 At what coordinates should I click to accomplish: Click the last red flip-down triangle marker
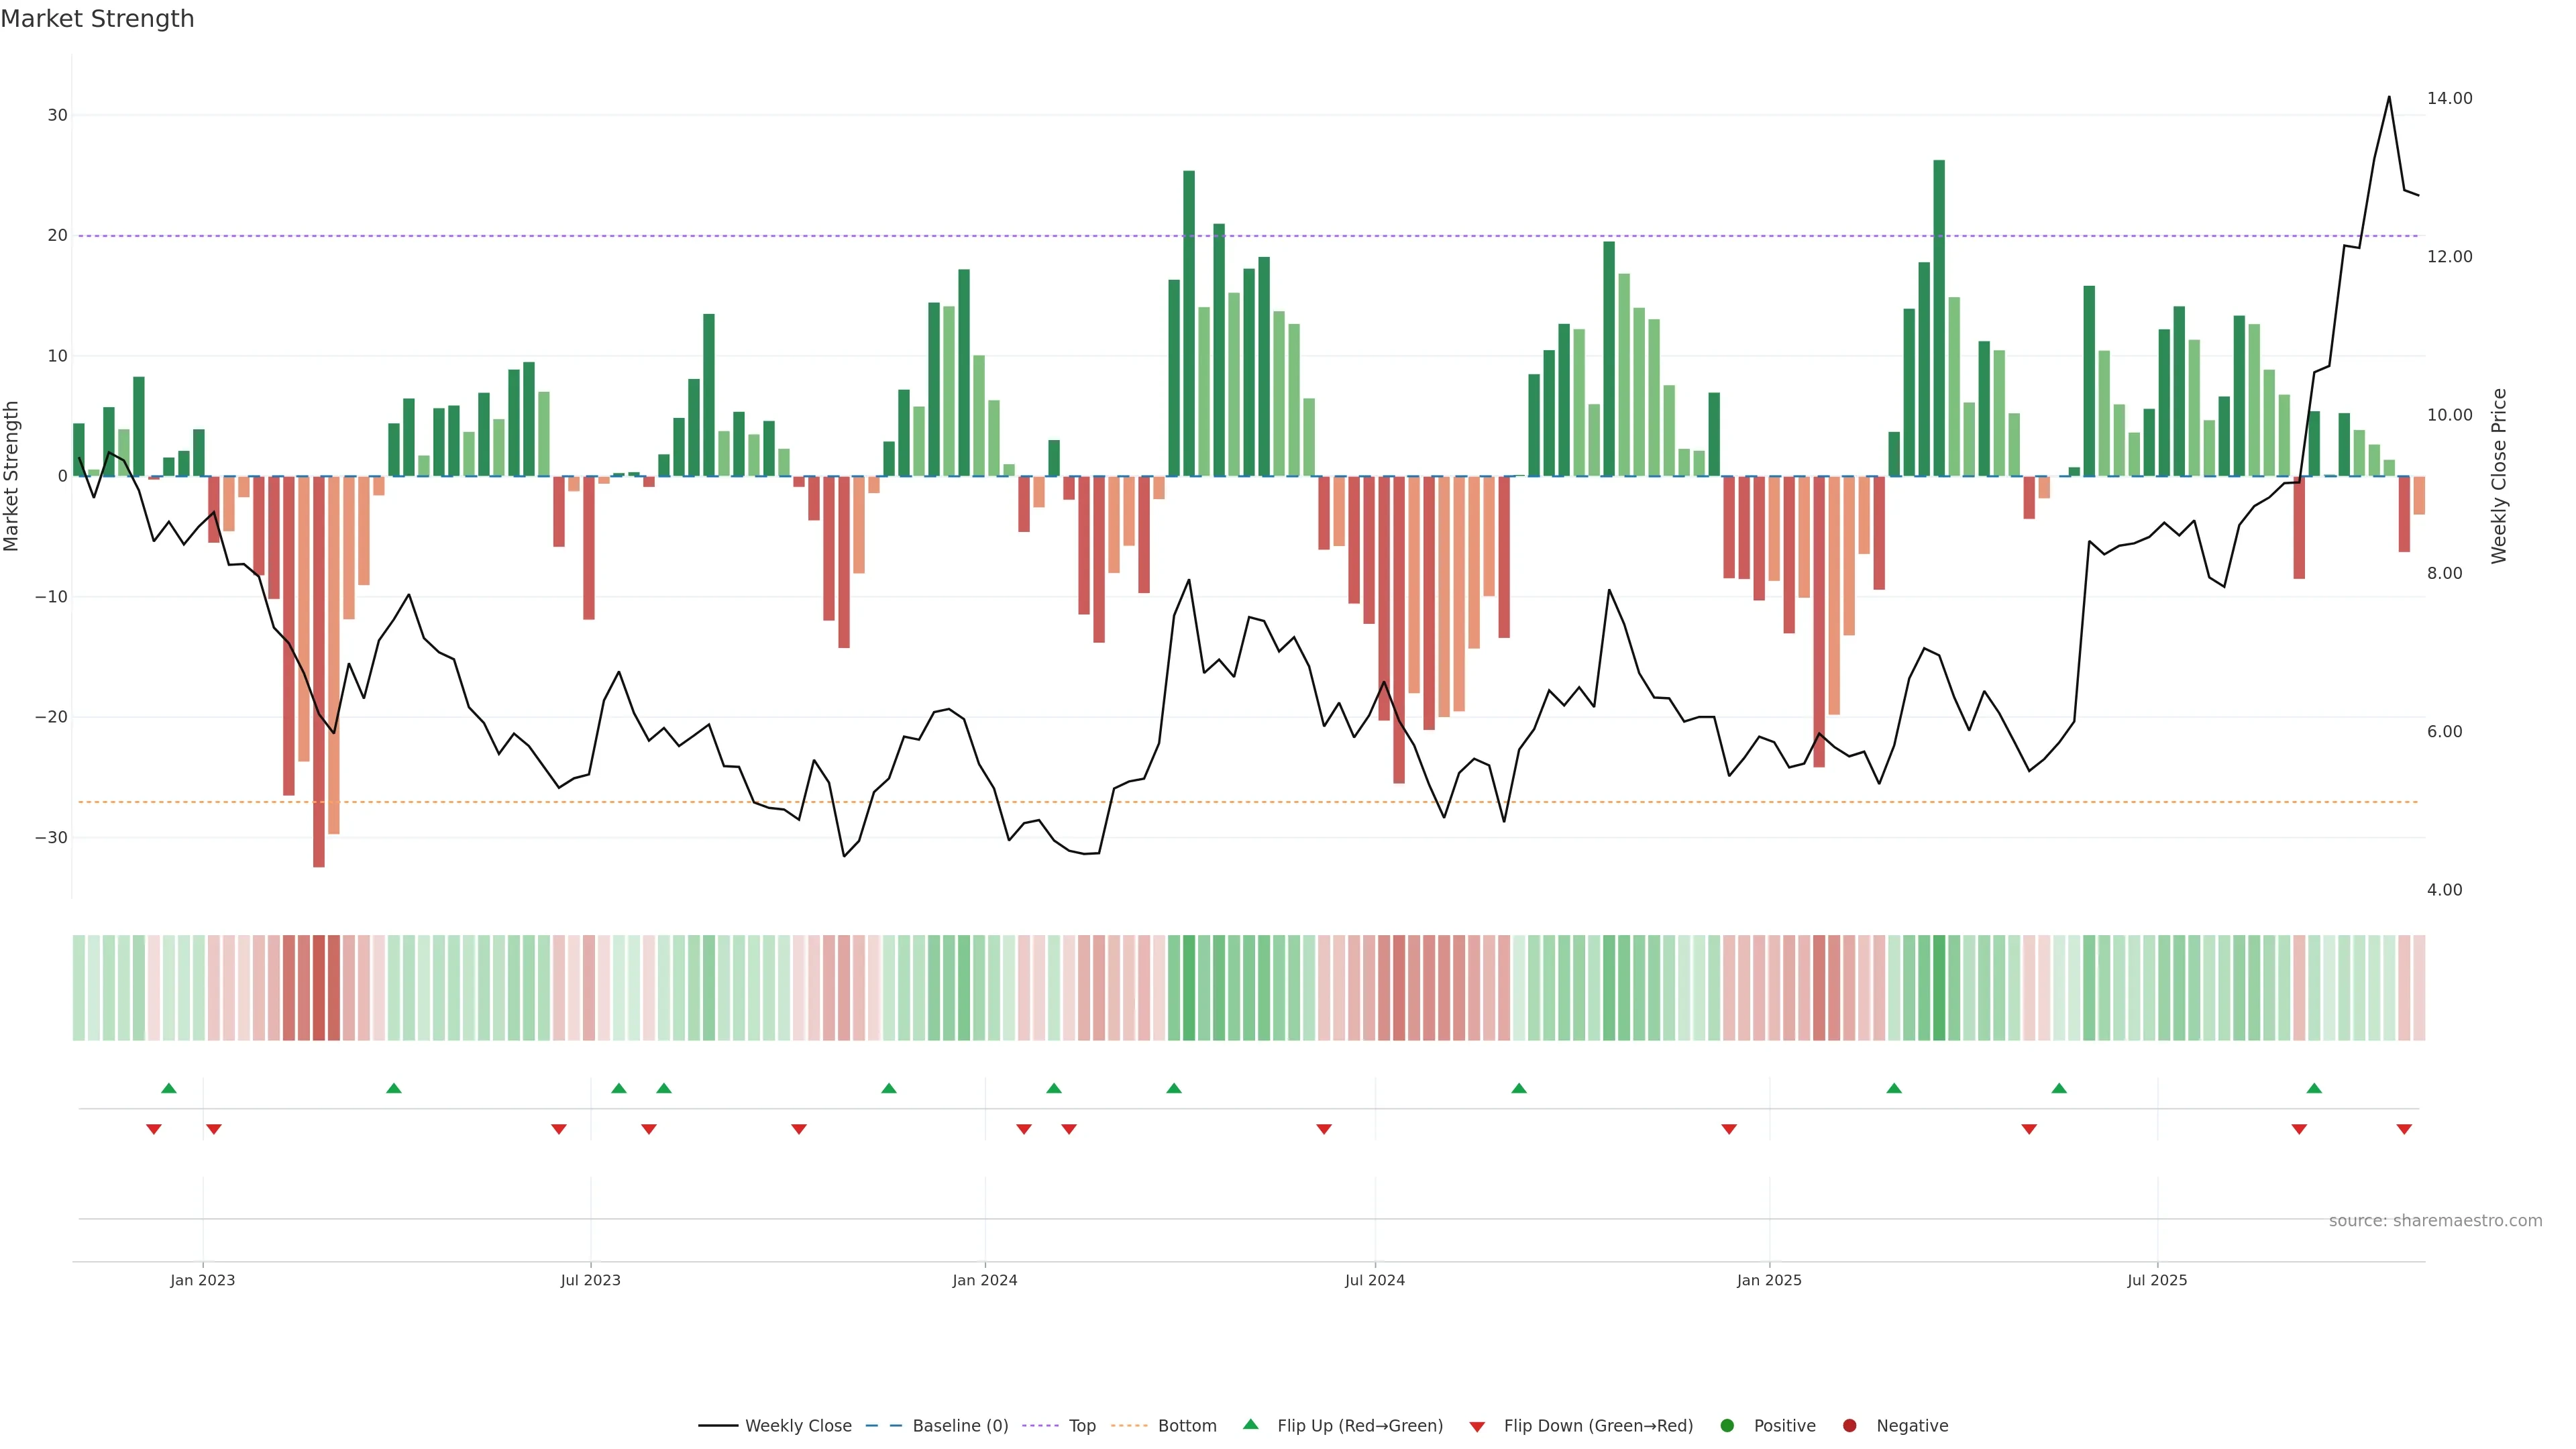click(x=2404, y=1129)
